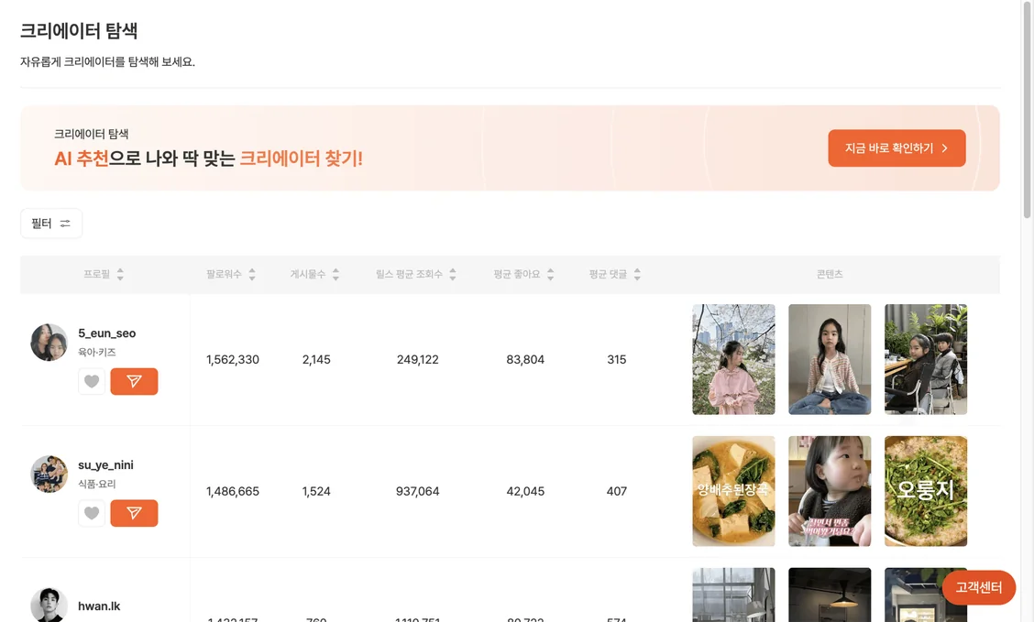Screen dimensions: 1034x622
Task: Send message to su_ye_nini paper-plane icon
Action: (x=134, y=513)
